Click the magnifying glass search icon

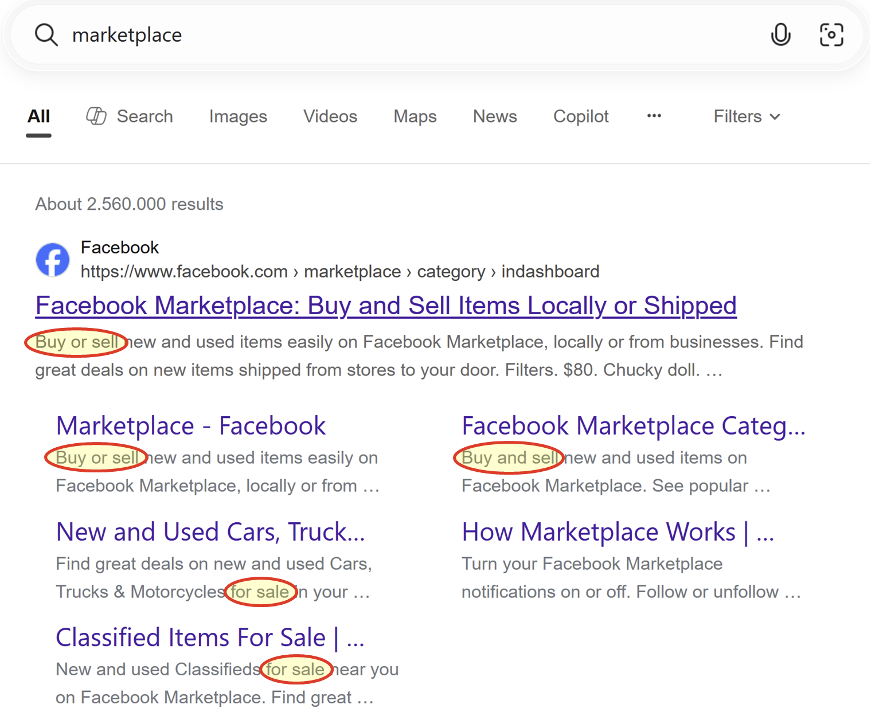coord(46,35)
